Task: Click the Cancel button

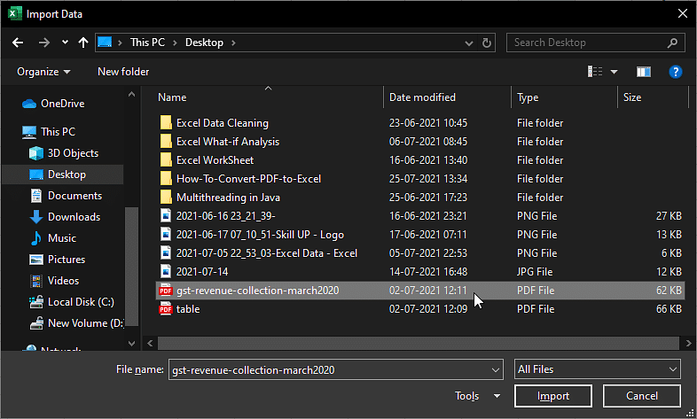Action: [641, 396]
